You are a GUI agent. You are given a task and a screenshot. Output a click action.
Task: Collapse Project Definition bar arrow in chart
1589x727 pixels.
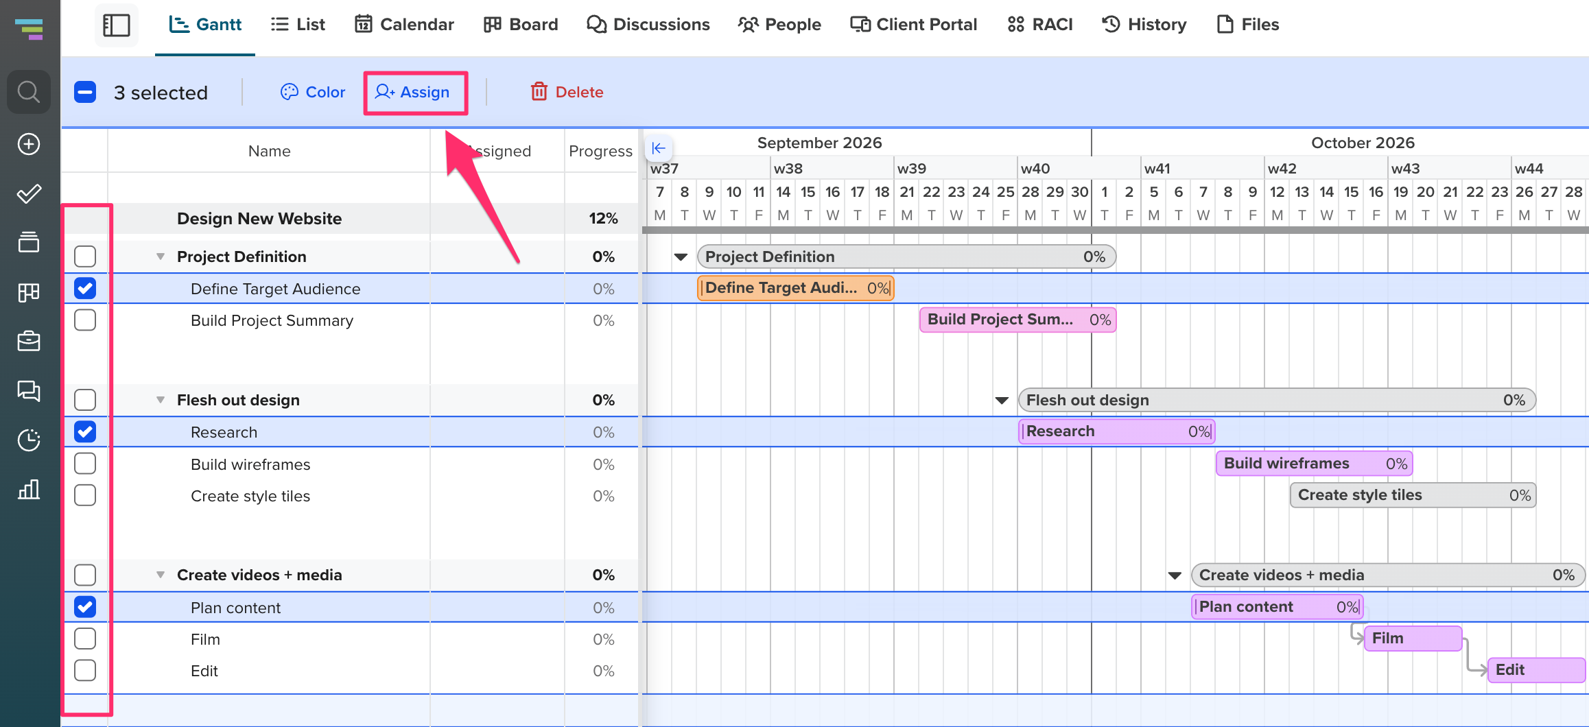coord(681,257)
